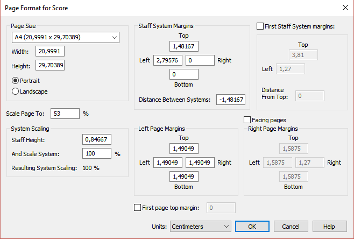The height and width of the screenshot is (240, 354).
Task: Expand the Units Centimeters dropdown
Action: click(201, 227)
